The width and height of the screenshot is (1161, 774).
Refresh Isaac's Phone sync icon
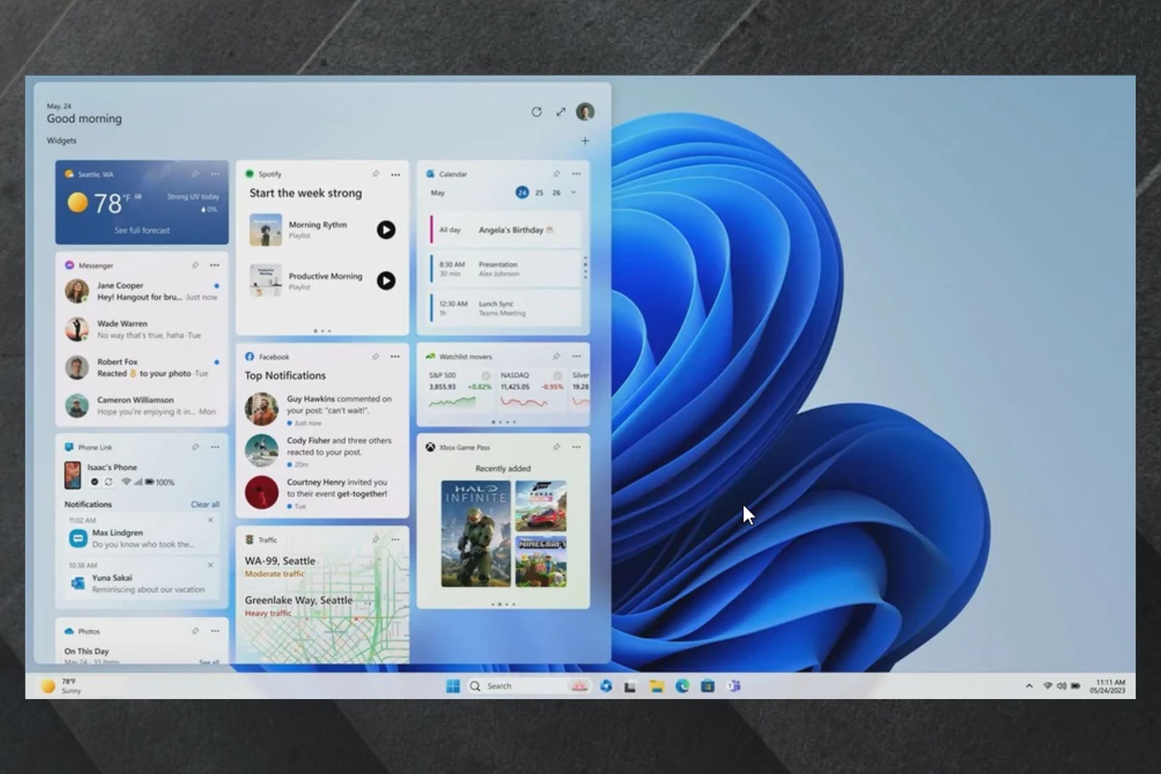point(108,482)
